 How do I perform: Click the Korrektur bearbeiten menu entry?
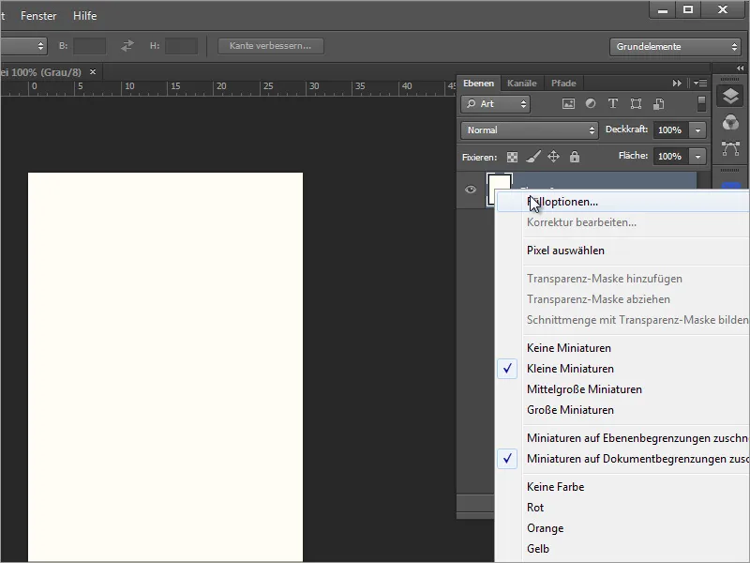[x=622, y=222]
